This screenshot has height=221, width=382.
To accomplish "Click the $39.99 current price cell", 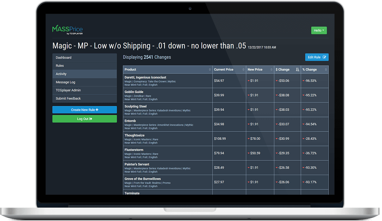I will 229,95.
